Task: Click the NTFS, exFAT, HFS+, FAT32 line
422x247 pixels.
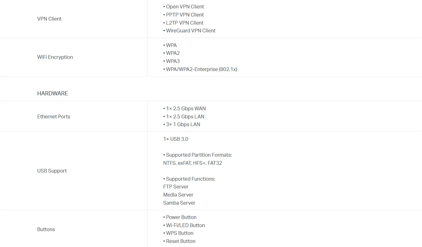Action: pos(192,163)
